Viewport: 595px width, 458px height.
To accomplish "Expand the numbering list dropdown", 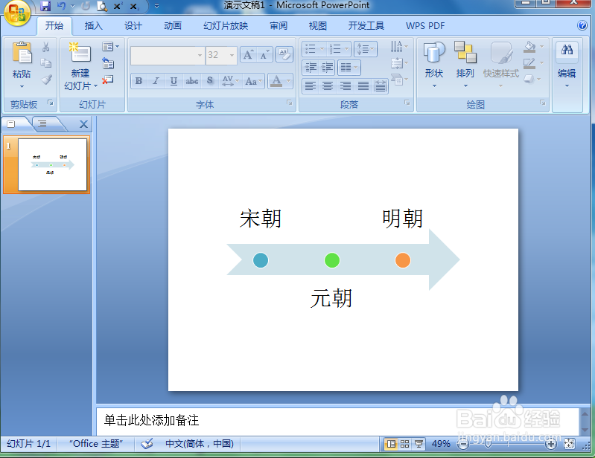I will (346, 49).
